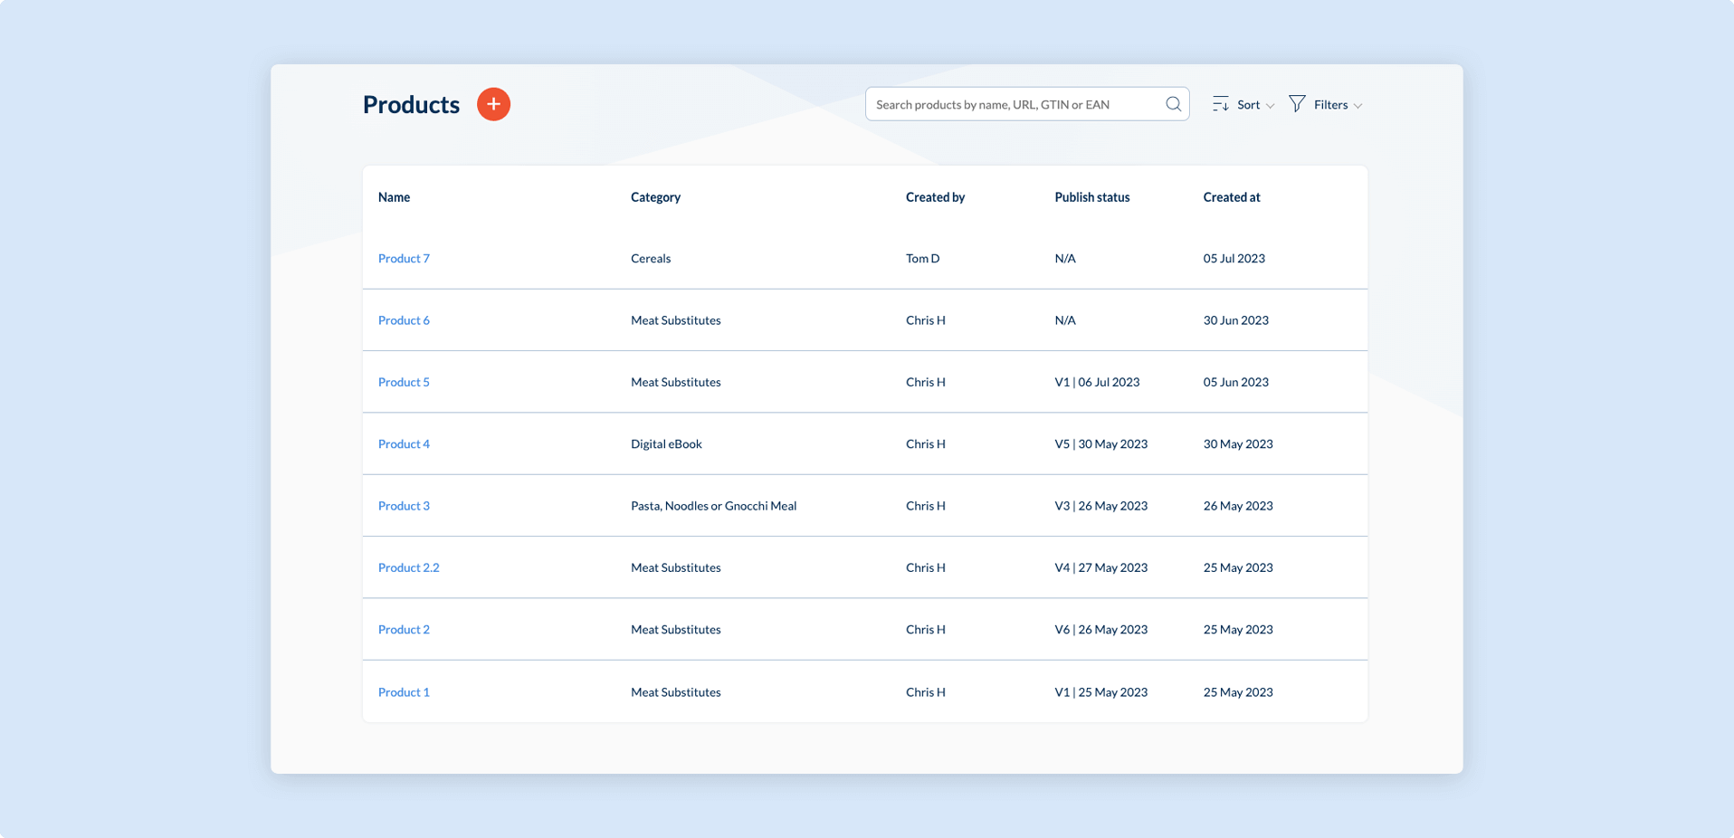Open the Product 3 link

(404, 506)
